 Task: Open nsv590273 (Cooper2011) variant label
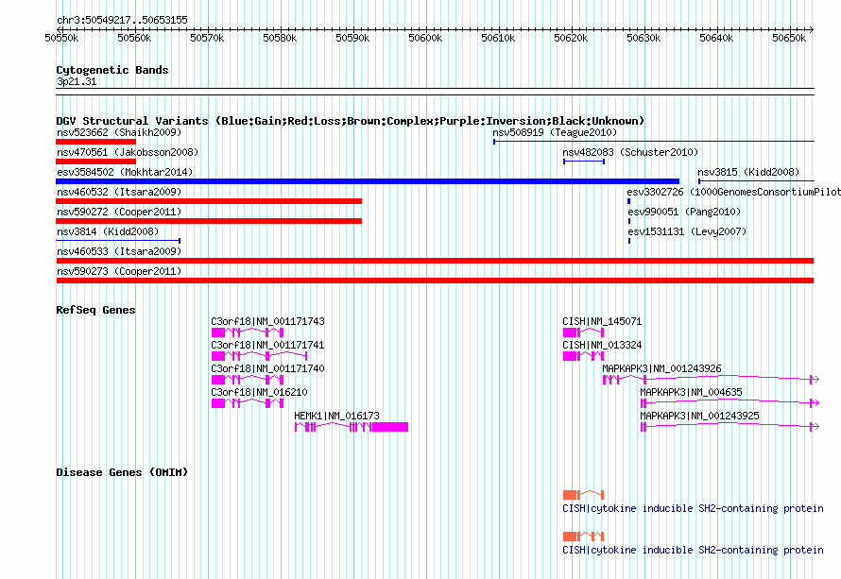[119, 271]
